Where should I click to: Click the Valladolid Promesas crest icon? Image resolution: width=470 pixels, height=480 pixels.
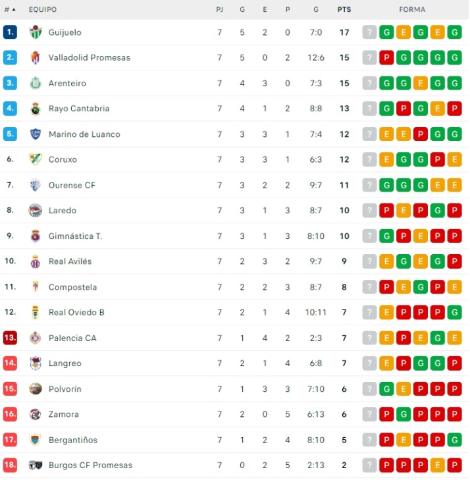[x=36, y=58]
